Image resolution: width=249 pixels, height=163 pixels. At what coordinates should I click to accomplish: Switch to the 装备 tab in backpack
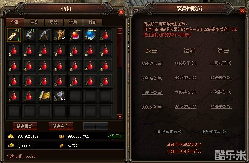[x=34, y=22]
